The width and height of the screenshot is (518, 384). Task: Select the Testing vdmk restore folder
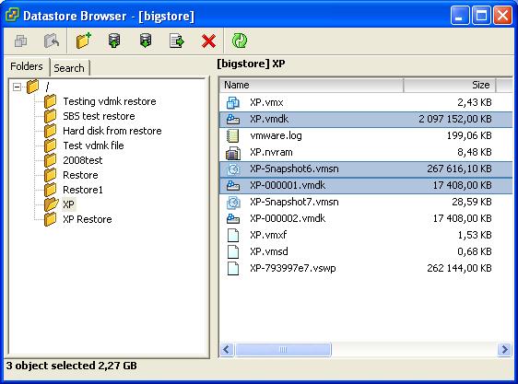(110, 101)
